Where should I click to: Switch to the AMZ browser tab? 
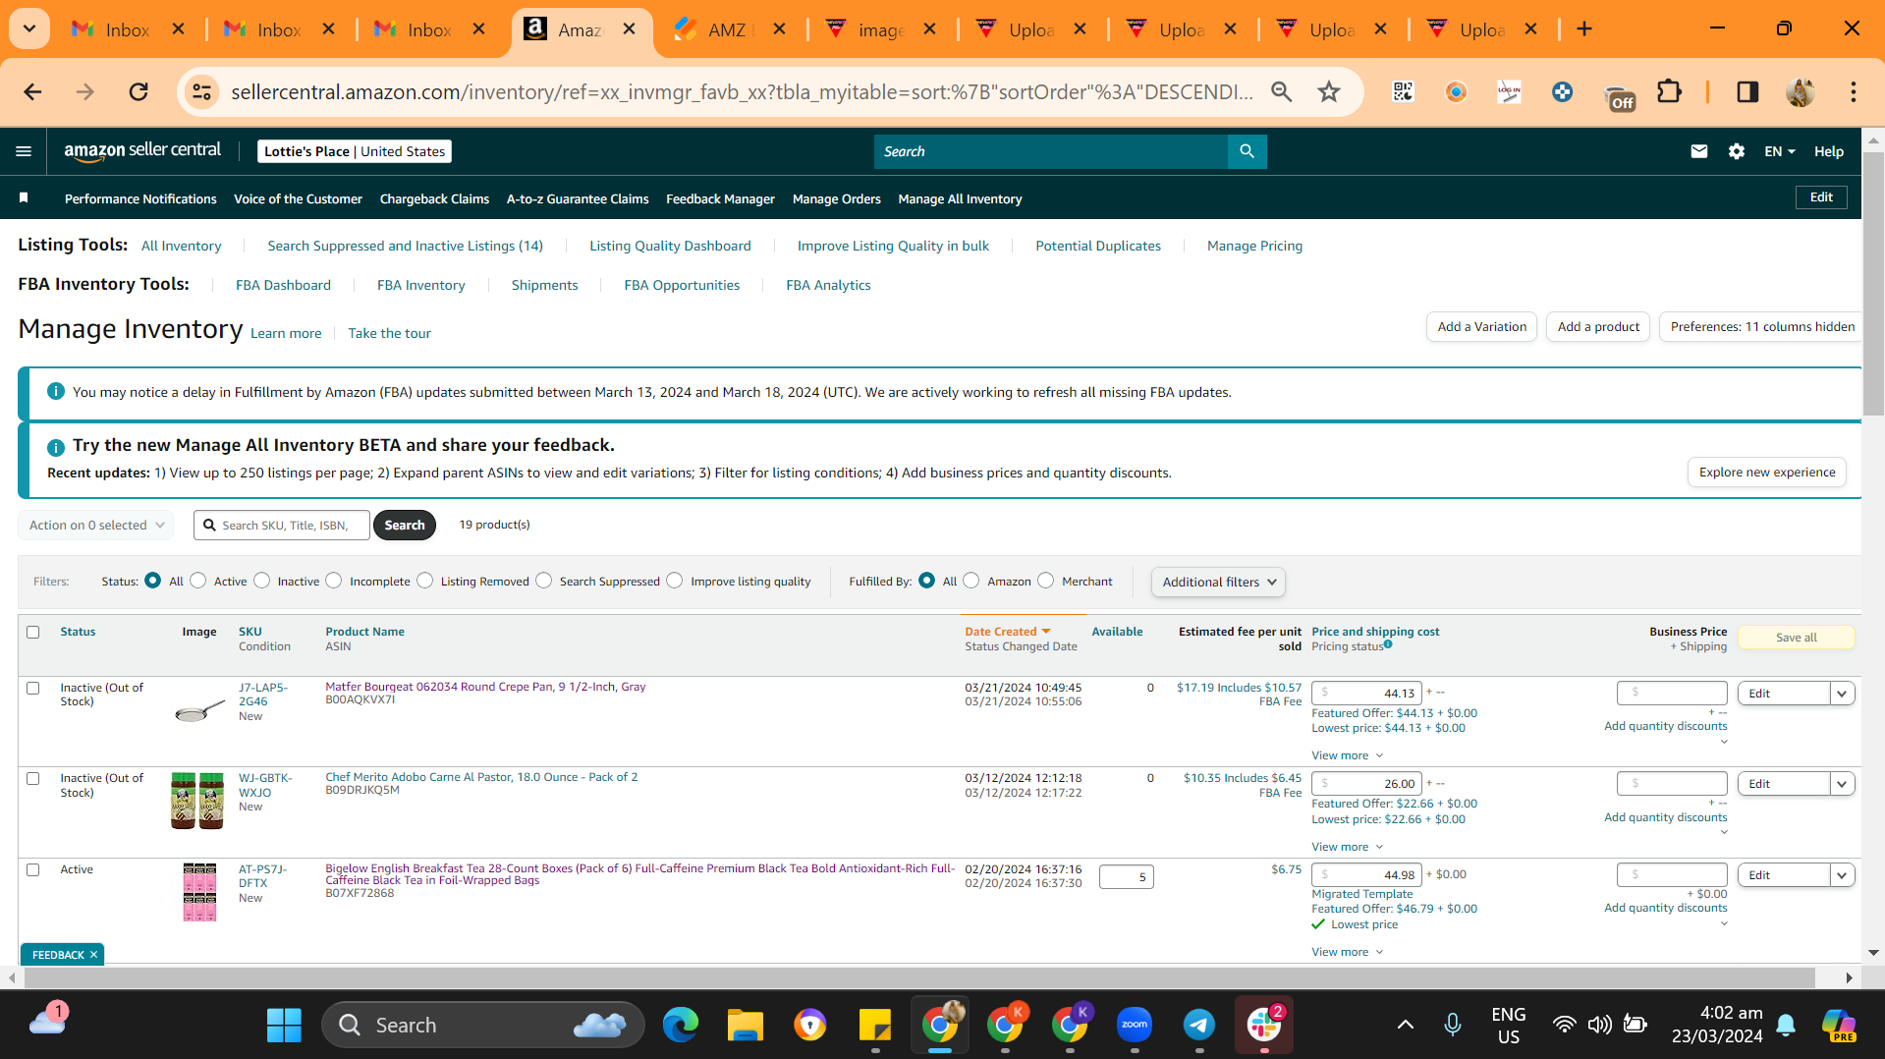coord(730,29)
